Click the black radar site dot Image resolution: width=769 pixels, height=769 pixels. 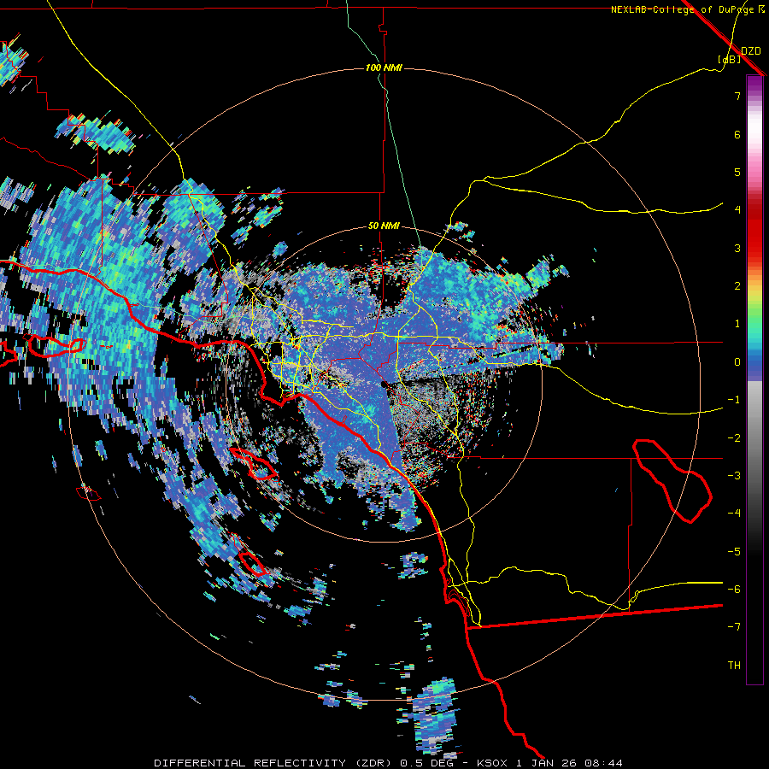(x=384, y=384)
